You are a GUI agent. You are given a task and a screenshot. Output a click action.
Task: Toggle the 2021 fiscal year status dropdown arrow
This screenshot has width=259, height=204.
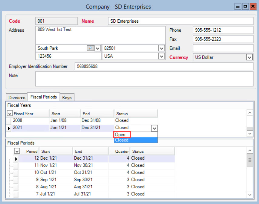(154, 128)
